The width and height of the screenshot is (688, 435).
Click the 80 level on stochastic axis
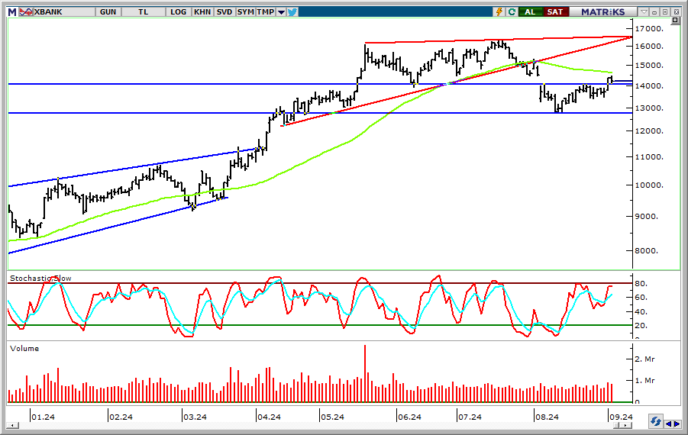[x=641, y=284]
